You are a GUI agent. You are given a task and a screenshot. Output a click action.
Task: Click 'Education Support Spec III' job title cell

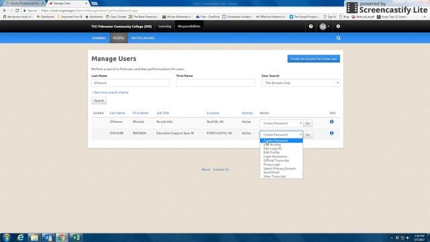tap(175, 133)
